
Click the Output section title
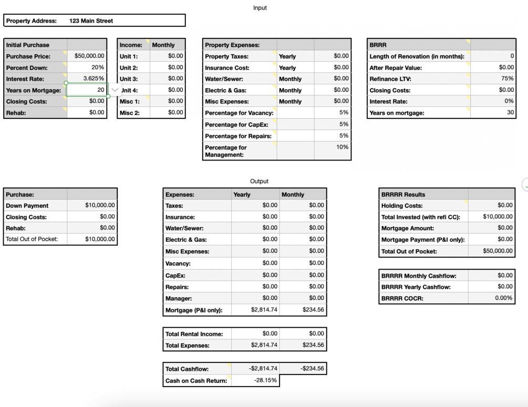(260, 181)
